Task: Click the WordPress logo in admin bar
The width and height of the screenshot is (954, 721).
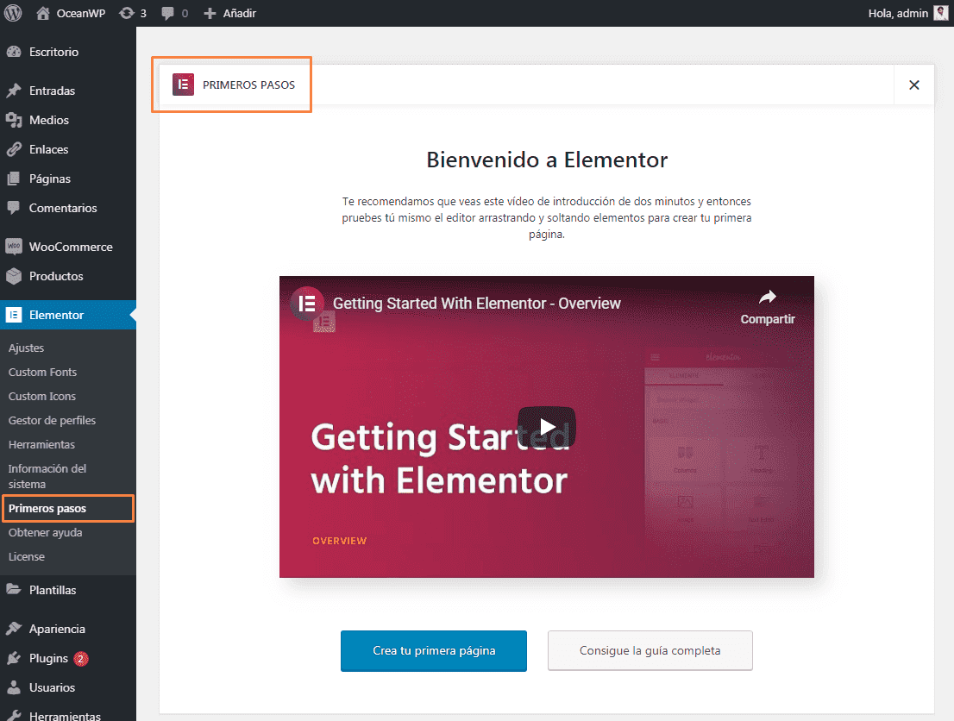Action: tap(13, 13)
